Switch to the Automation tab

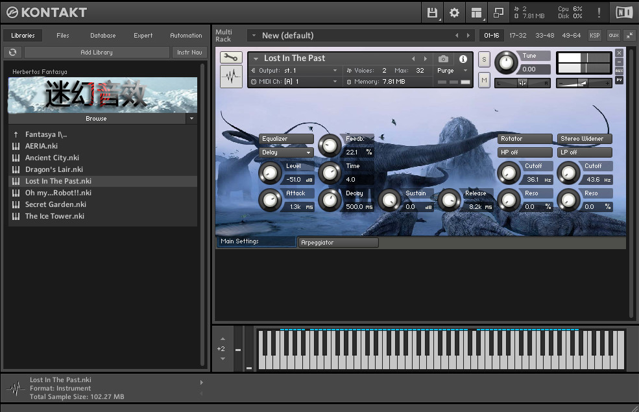click(186, 36)
